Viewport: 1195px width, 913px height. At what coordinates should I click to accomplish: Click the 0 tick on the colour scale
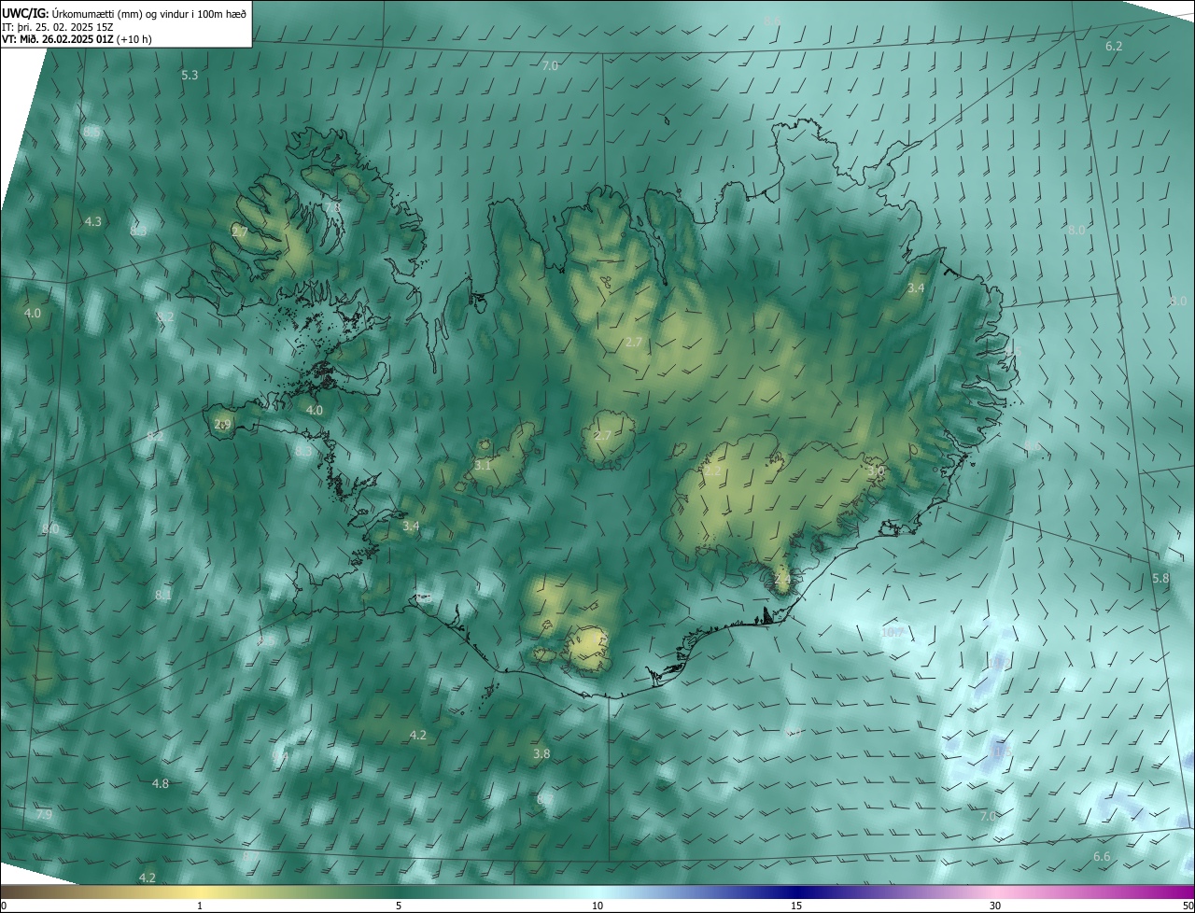[4, 906]
